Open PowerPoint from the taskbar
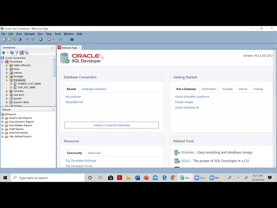The height and width of the screenshot is (208, 277). [146, 178]
